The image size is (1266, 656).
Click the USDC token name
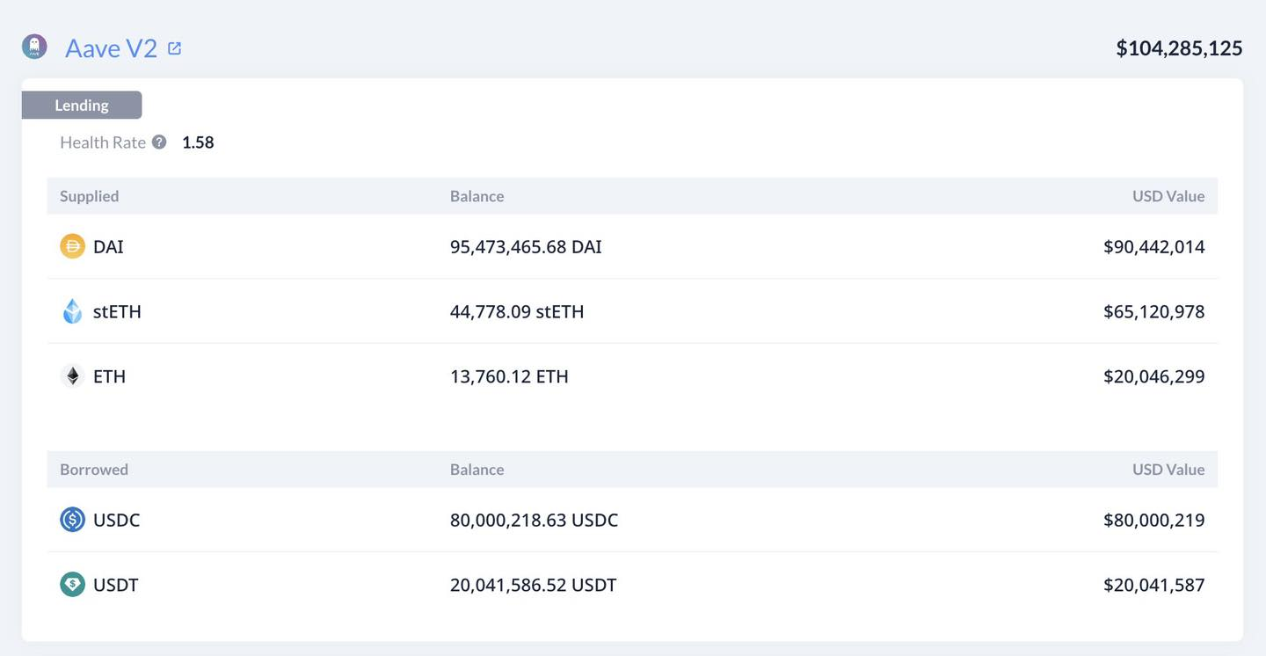pos(117,520)
